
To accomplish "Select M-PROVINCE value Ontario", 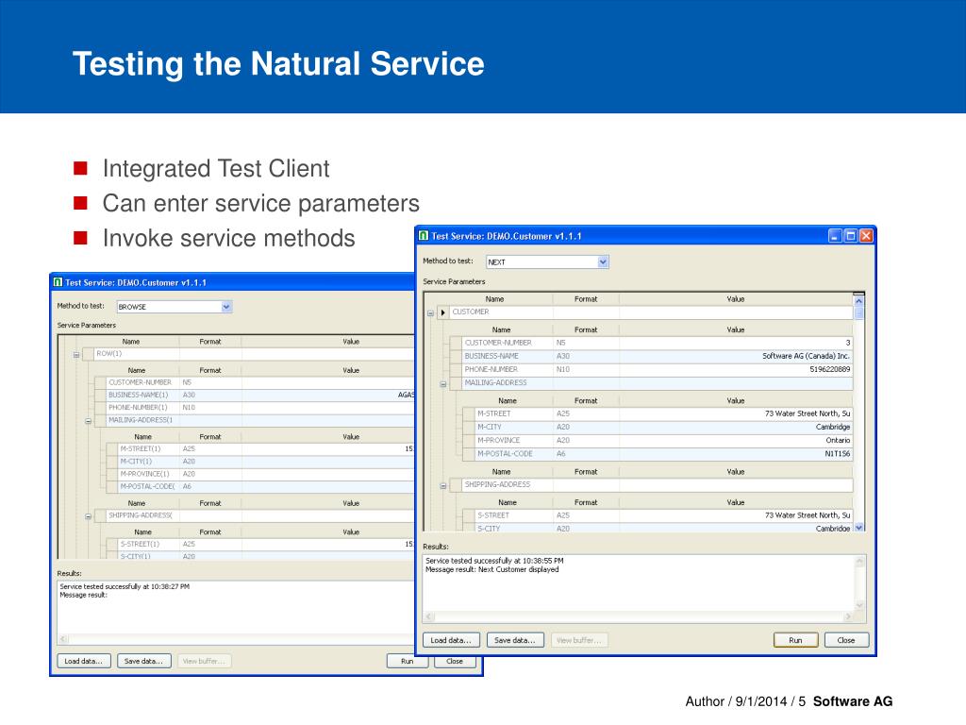I will tap(736, 441).
